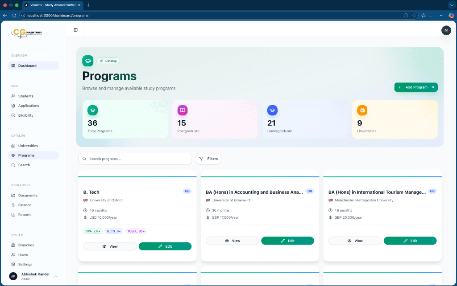Screen dimensions: 457x286
Task: Expand the browser tab list chevron
Action: [450, 5]
